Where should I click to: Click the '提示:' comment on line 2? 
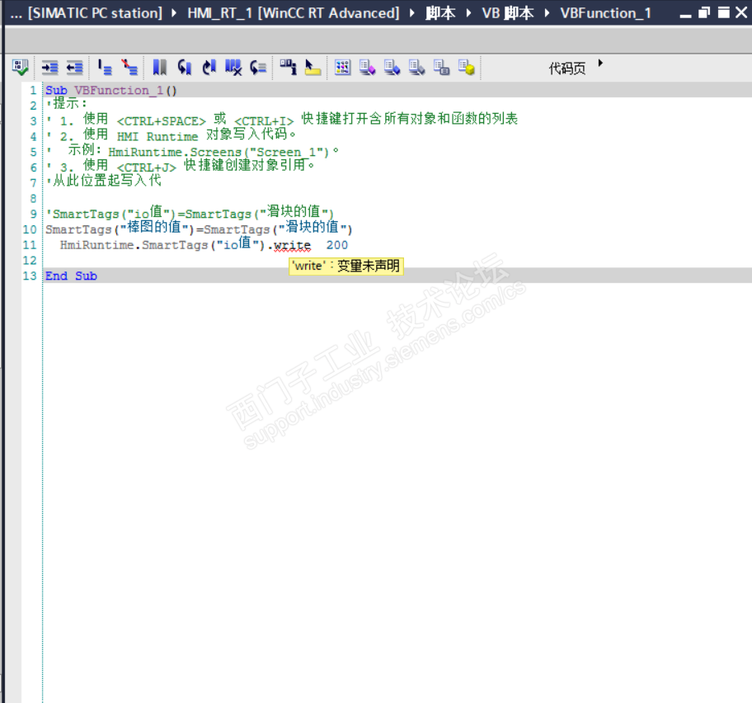click(67, 104)
